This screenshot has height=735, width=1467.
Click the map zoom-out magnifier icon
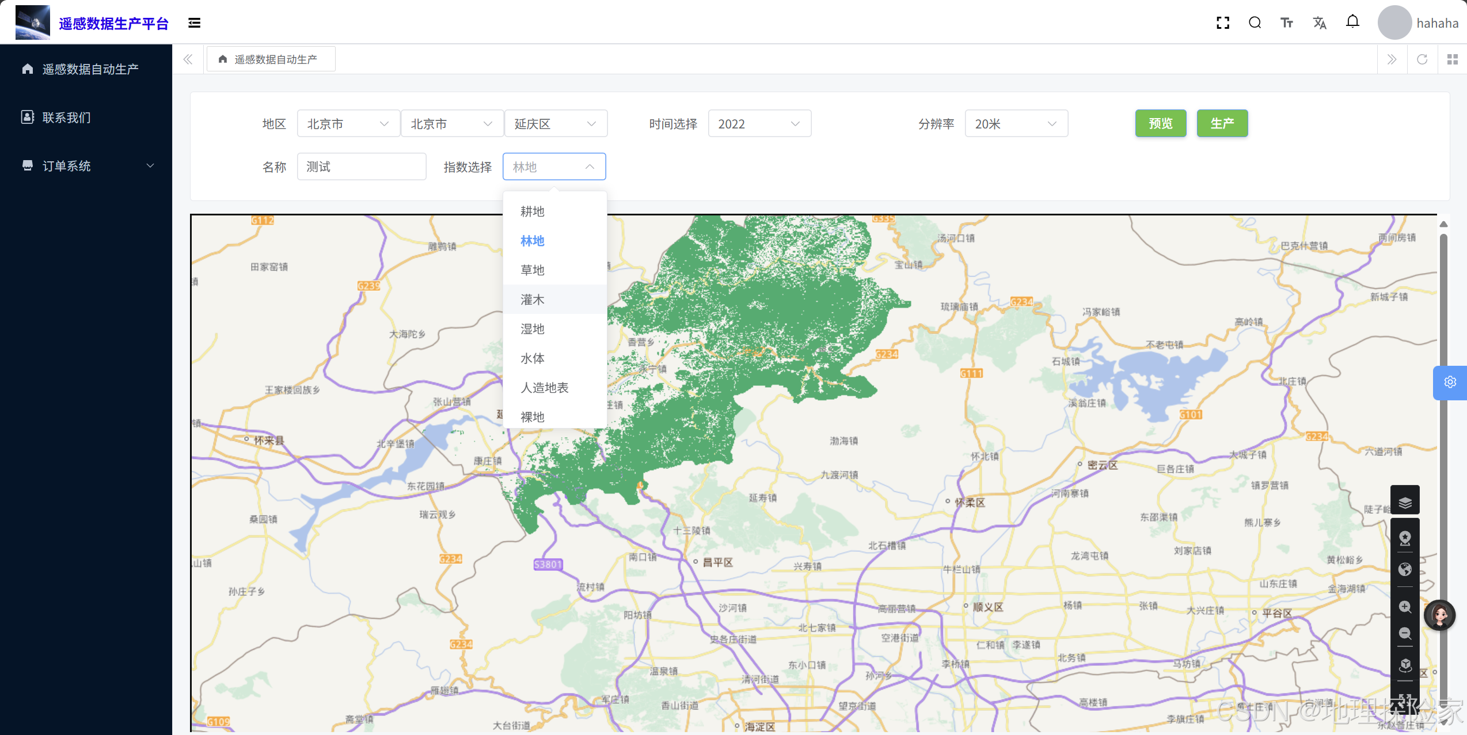tap(1405, 634)
